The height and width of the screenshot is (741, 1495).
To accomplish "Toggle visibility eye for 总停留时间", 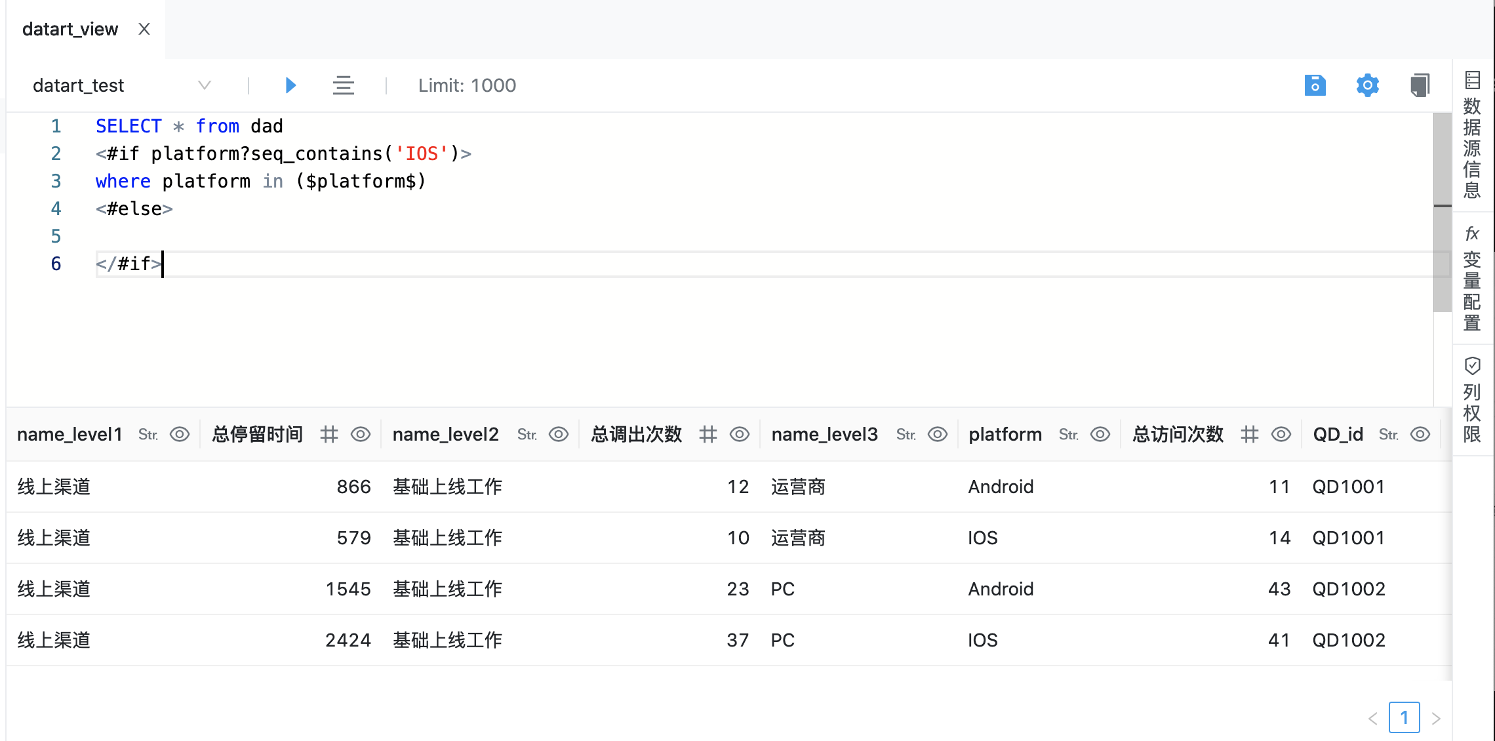I will pyautogui.click(x=361, y=434).
